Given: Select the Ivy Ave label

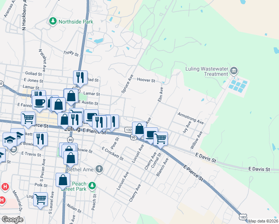Looking at the screenshot, I should 187,127.
